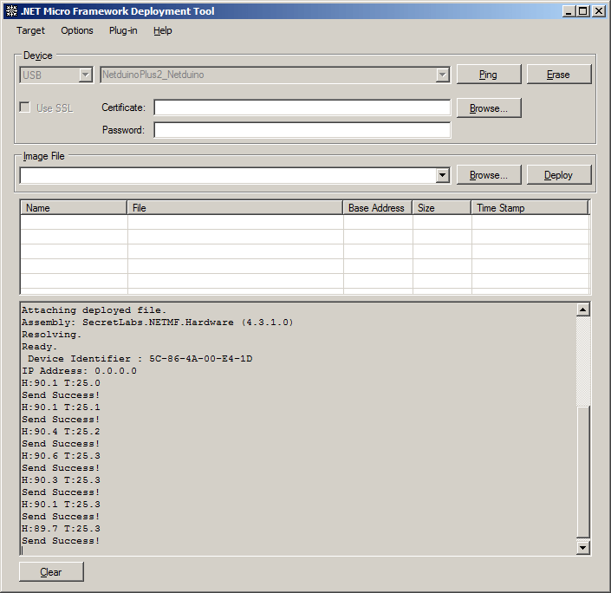Minimize the Deployment Tool window
Screen dimensions: 611x593
[569, 11]
